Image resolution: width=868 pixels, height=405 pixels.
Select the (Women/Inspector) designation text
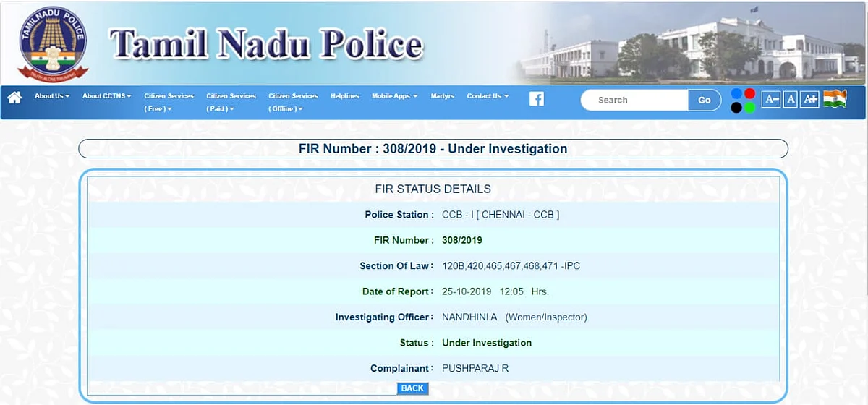tap(546, 317)
